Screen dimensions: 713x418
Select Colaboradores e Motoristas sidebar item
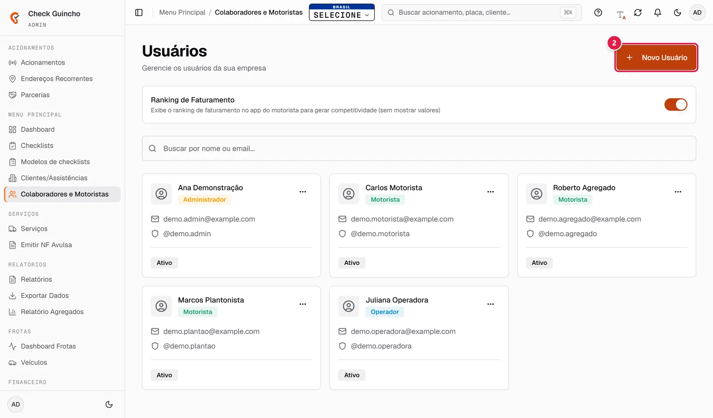(62, 195)
